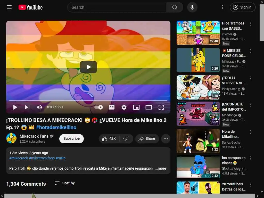
Task: Open the Hora de Mikellino 1:22 video thumbnail
Action: [198, 141]
